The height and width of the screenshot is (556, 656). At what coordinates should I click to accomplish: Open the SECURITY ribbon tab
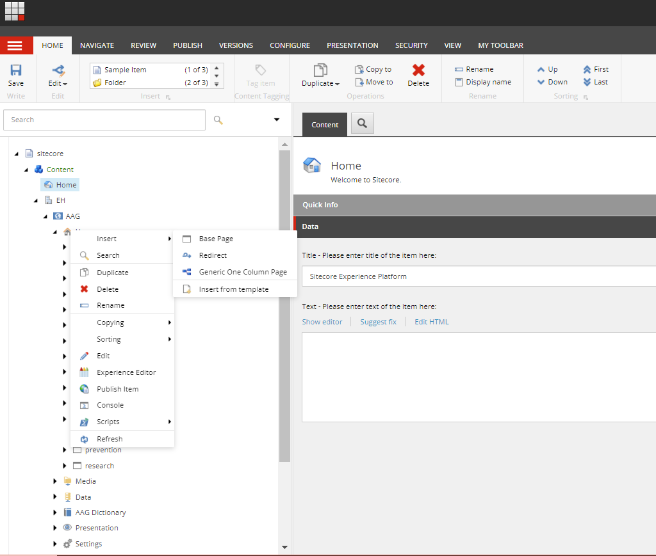click(412, 45)
